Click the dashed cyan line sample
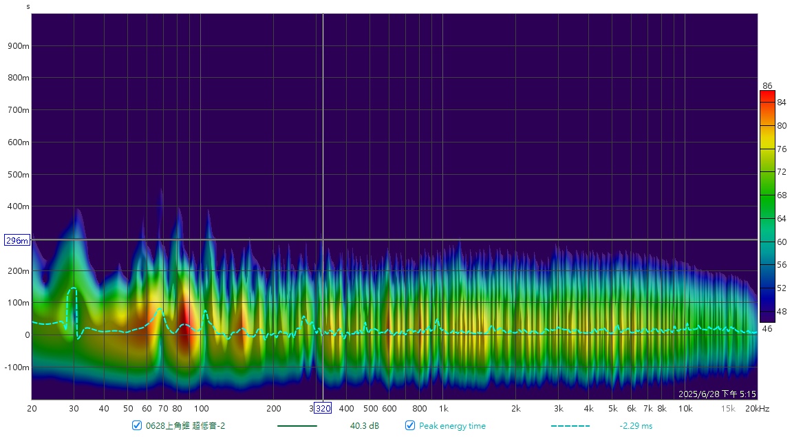Screen dimensions: 803x437 click(570, 426)
